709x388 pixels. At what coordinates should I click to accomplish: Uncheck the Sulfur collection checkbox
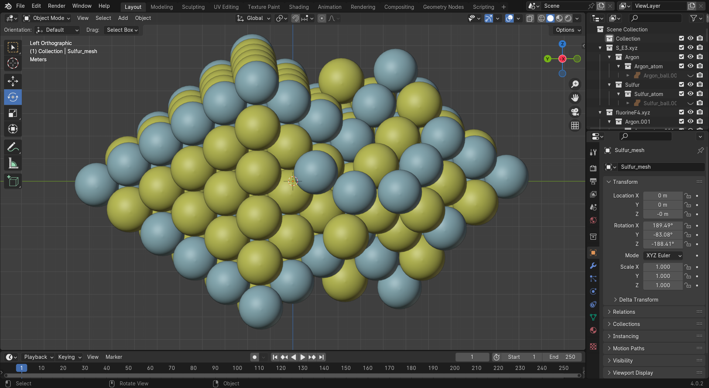point(681,85)
